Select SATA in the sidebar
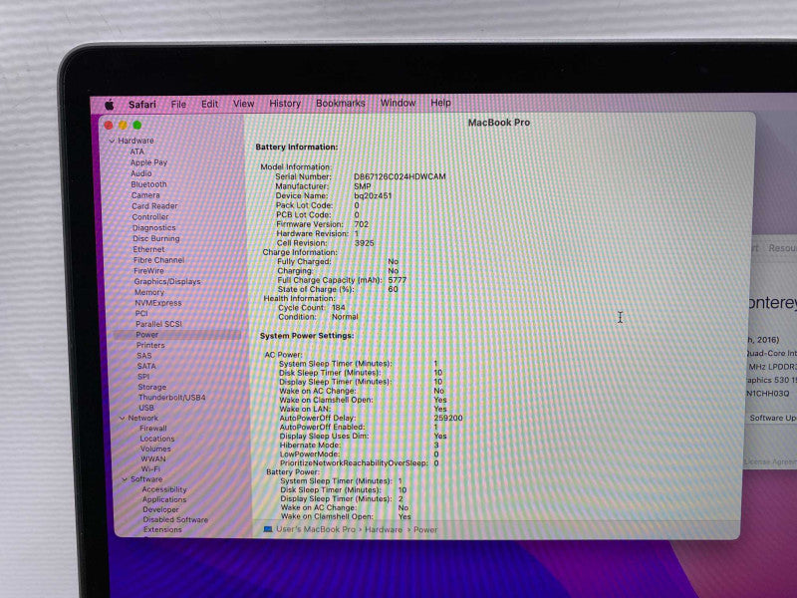Viewport: 797px width, 598px height. pyautogui.click(x=146, y=366)
